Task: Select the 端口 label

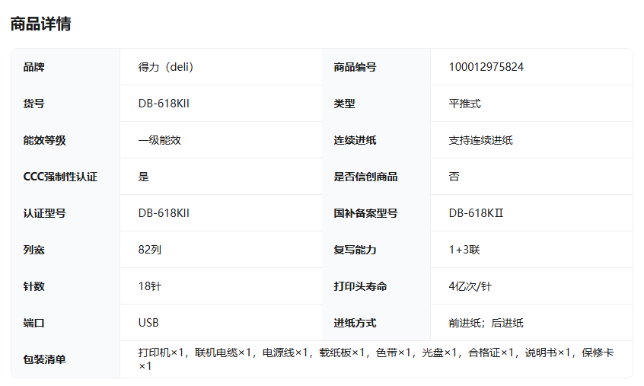Action: (33, 323)
